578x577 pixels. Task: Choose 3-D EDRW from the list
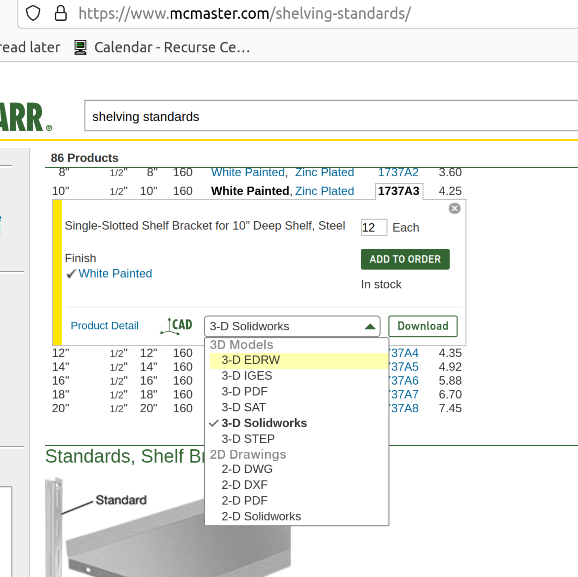(298, 360)
